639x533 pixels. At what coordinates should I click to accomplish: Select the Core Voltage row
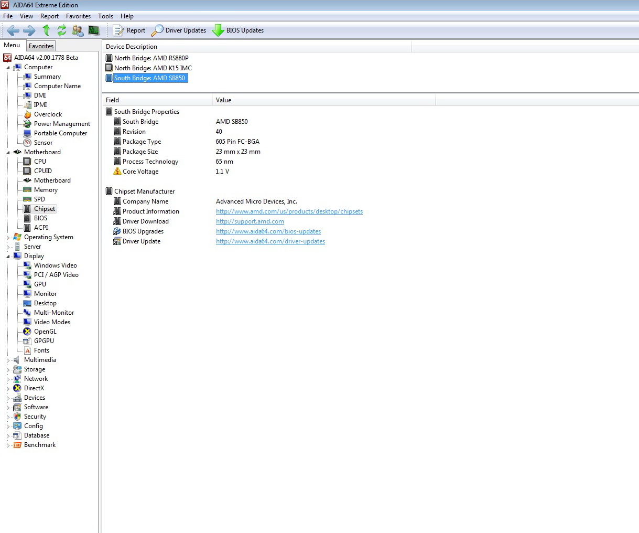(171, 172)
